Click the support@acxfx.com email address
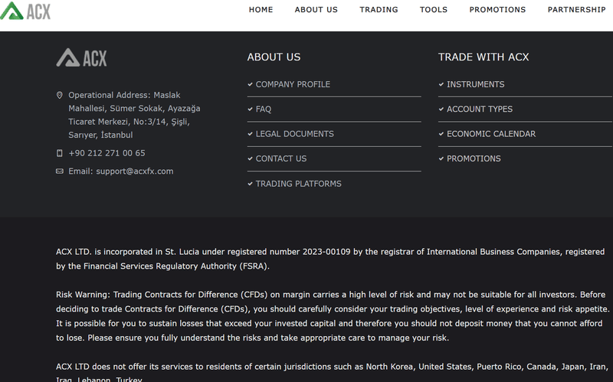613x382 pixels. click(135, 171)
